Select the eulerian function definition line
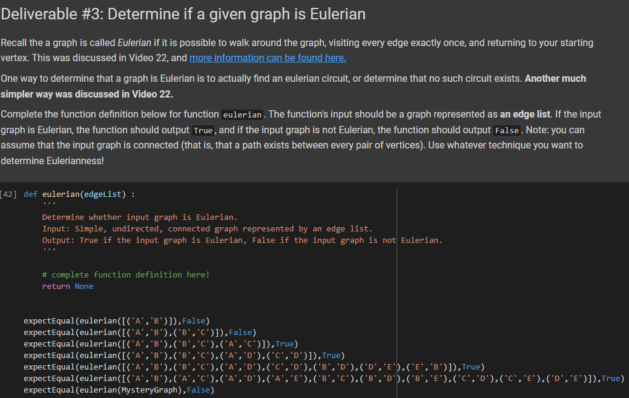Image resolution: width=629 pixels, height=398 pixels. pyautogui.click(x=79, y=194)
